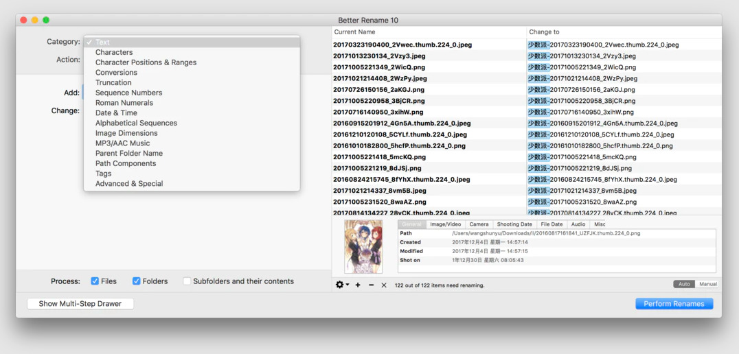
Task: Sort by the Current Name column header
Action: click(429, 32)
